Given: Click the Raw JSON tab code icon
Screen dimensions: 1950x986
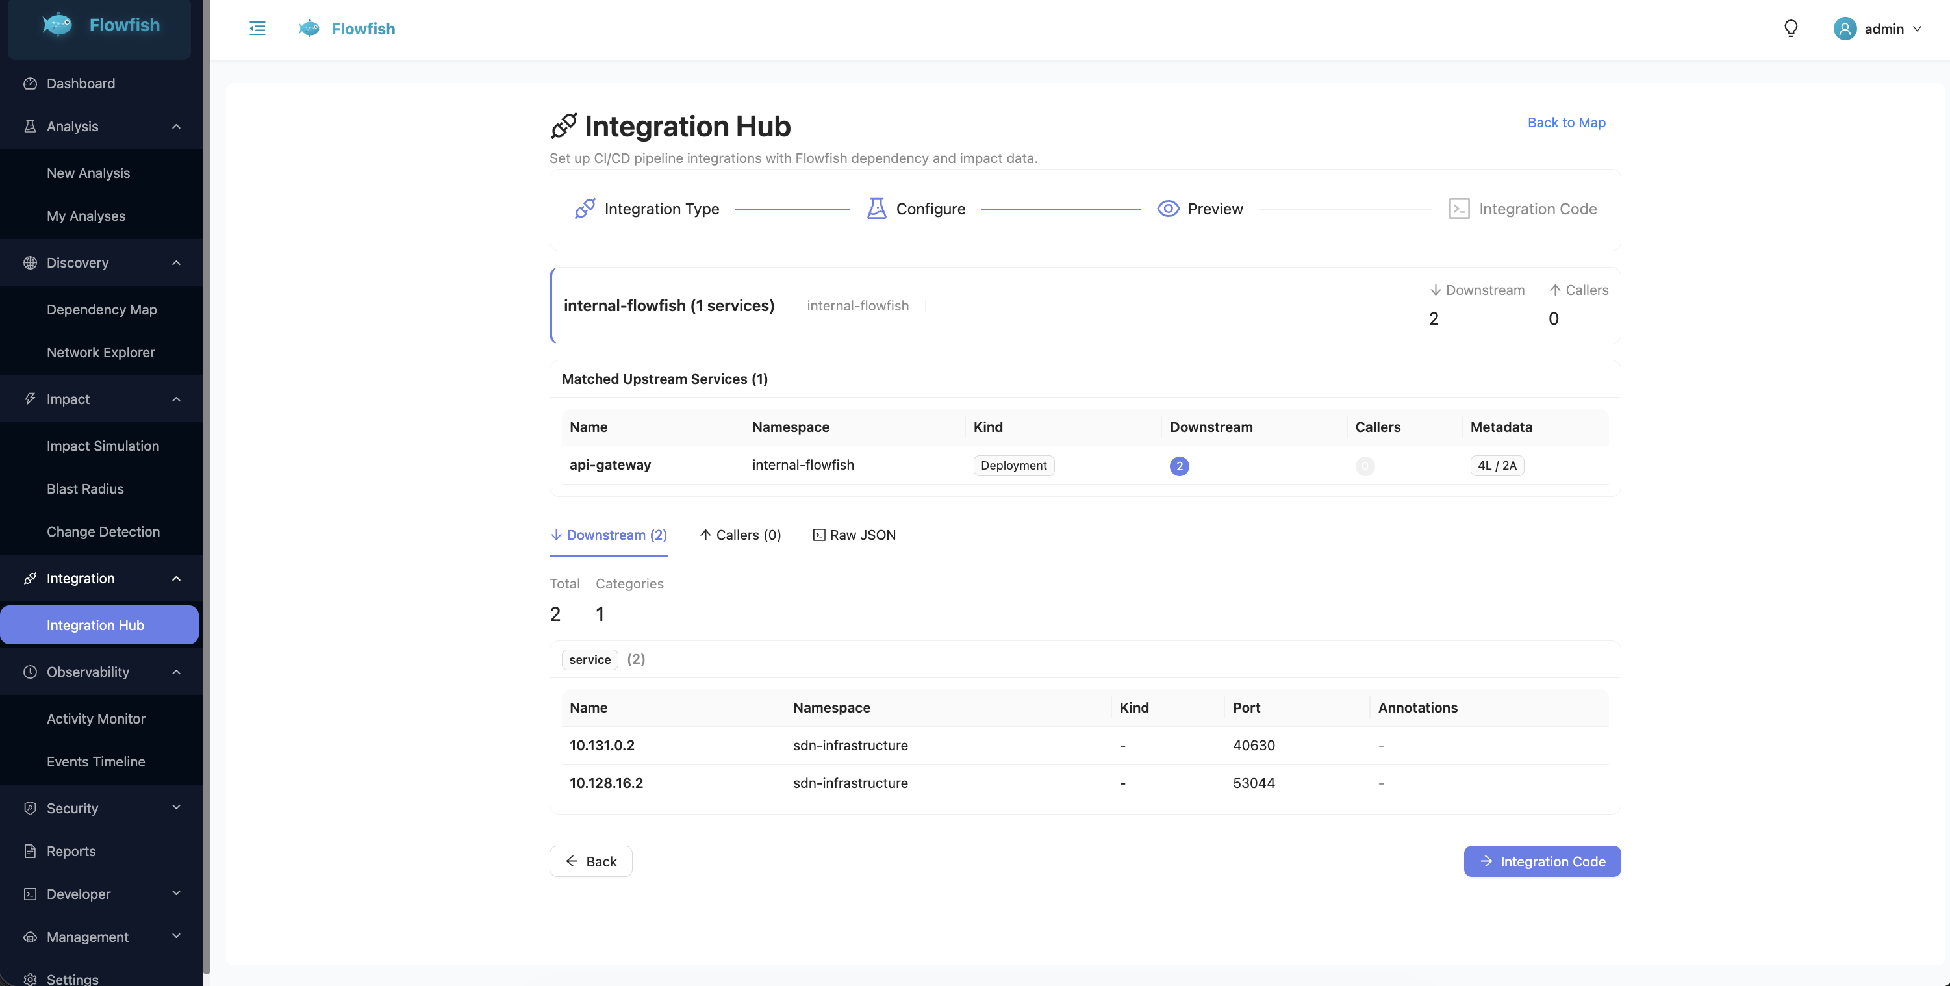Looking at the screenshot, I should point(819,535).
